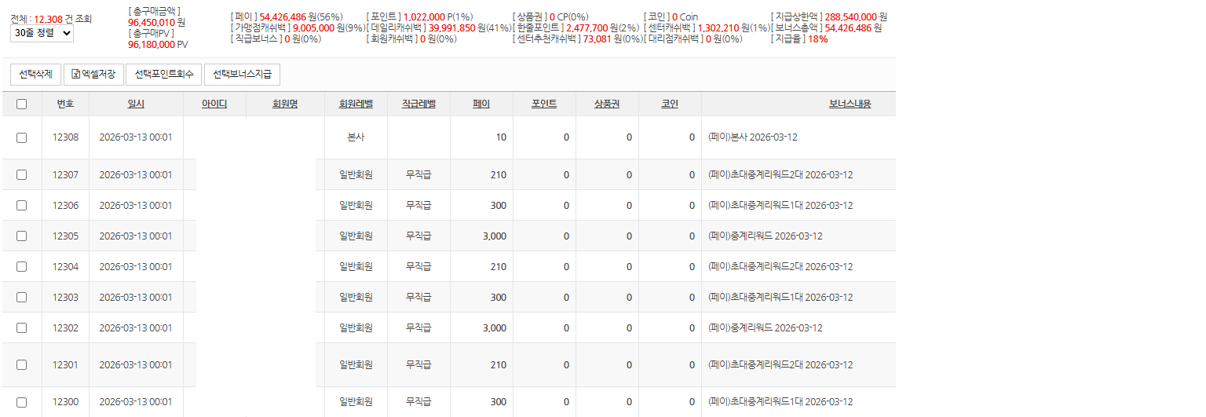Click the Excel save button icon
Screen dimensions: 1206x417
click(75, 75)
